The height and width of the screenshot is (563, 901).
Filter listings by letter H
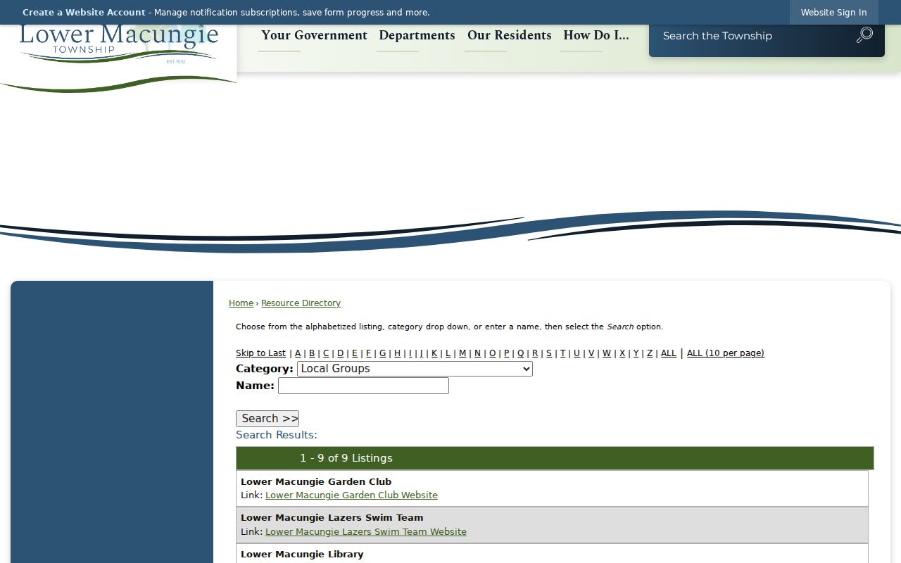pyautogui.click(x=397, y=353)
